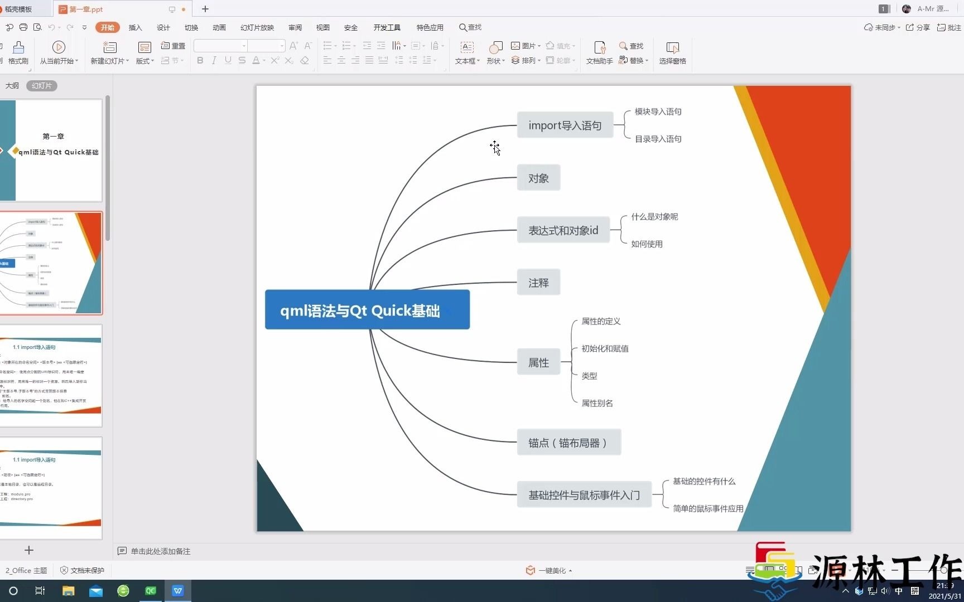
Task: Click the Reset (重置) slide button
Action: click(173, 46)
